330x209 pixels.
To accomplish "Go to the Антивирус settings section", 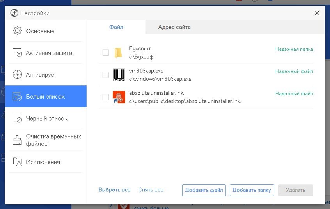I will [46, 75].
